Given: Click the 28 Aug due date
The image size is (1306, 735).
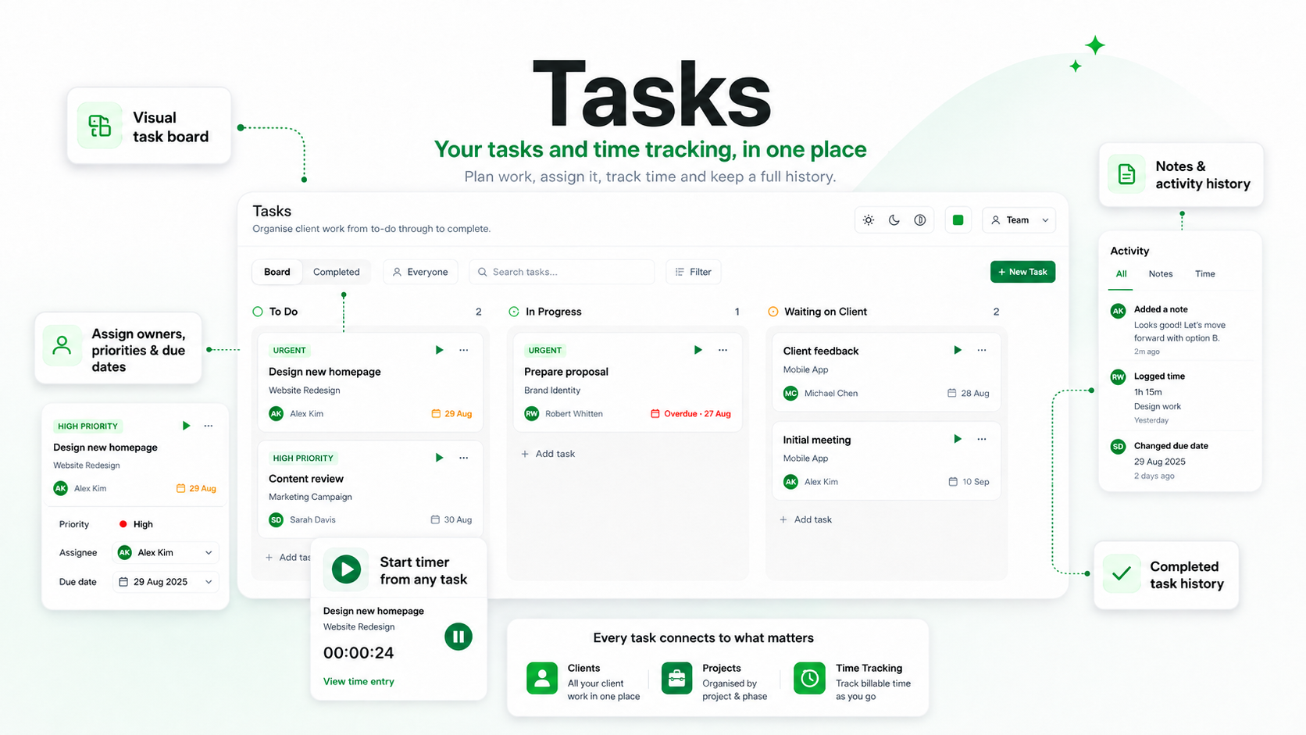Looking at the screenshot, I should pos(969,394).
